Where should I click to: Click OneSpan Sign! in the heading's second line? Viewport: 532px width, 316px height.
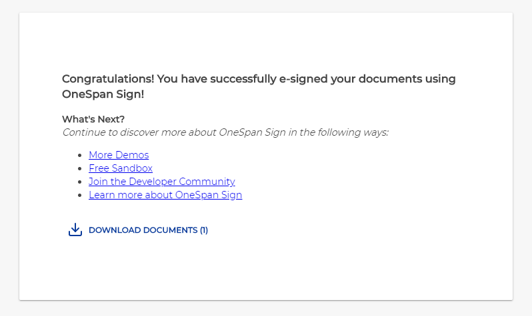(103, 94)
